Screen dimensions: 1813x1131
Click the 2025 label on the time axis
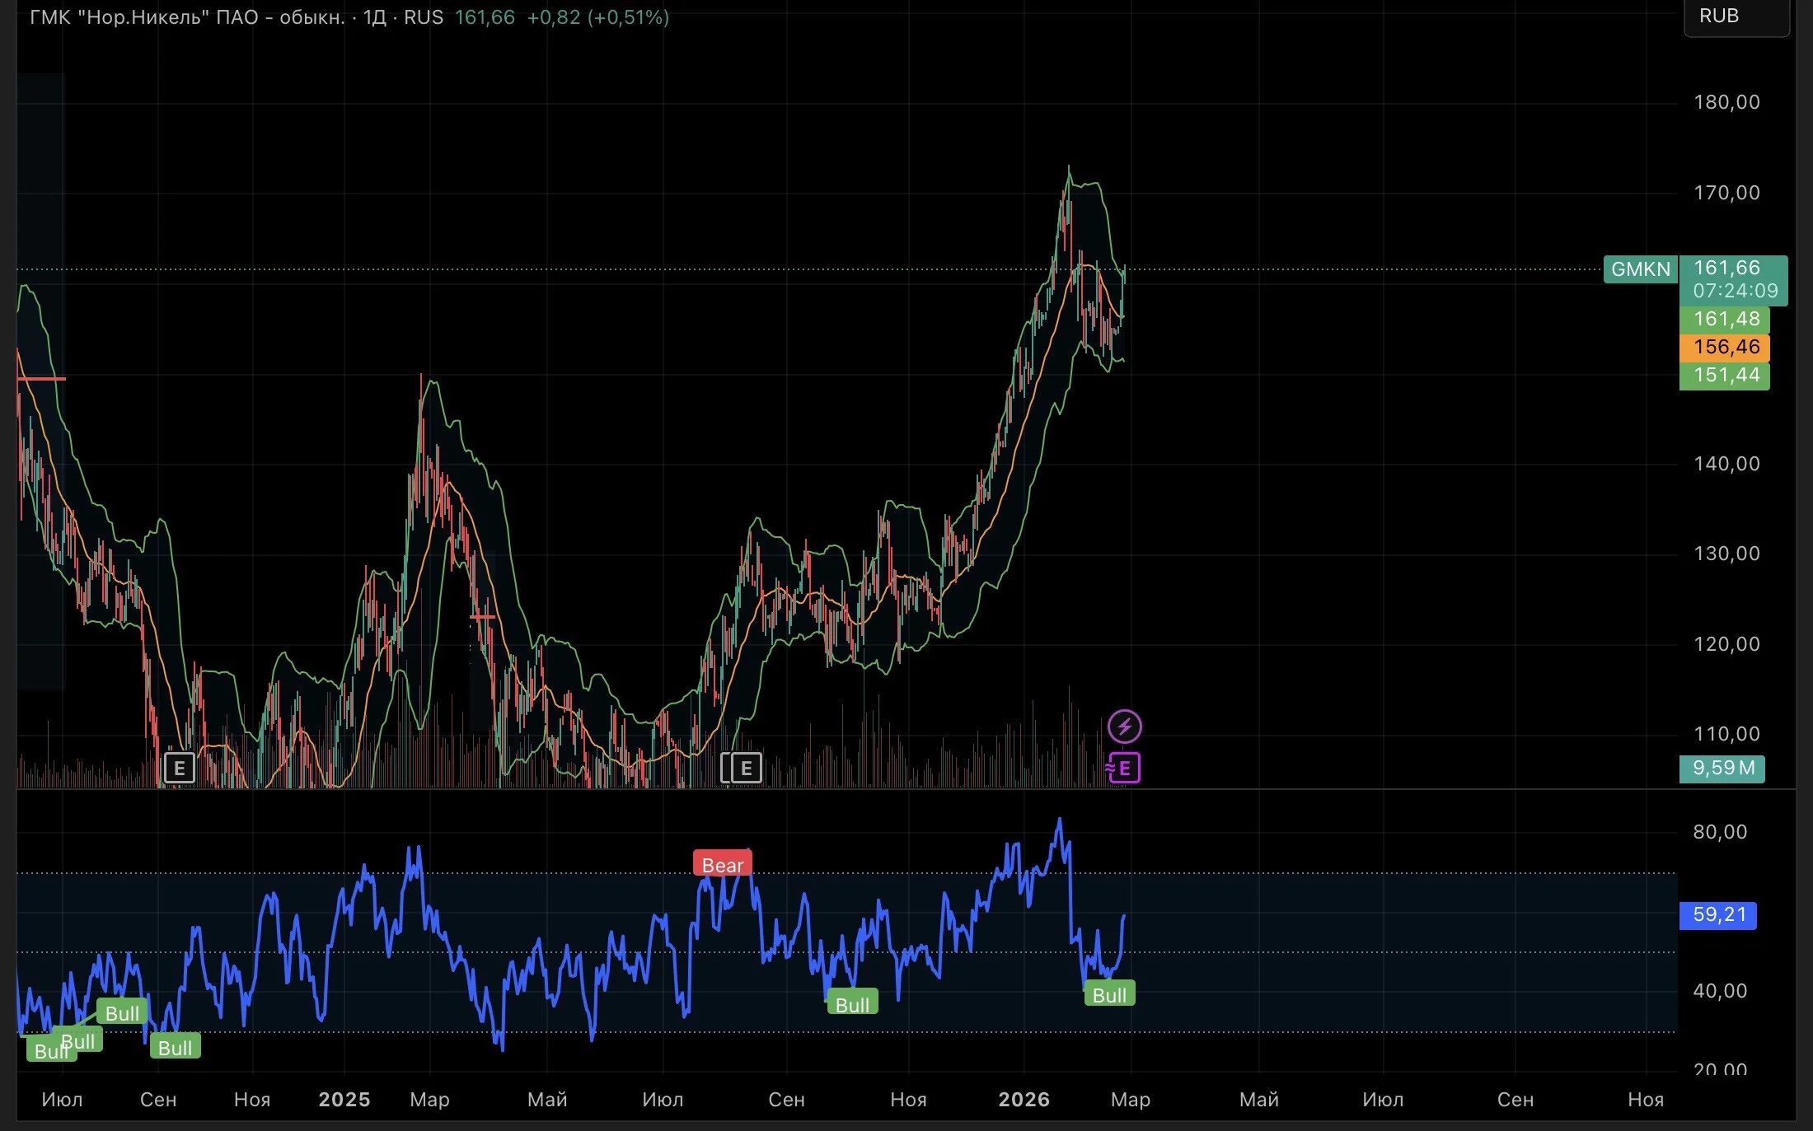344,1100
